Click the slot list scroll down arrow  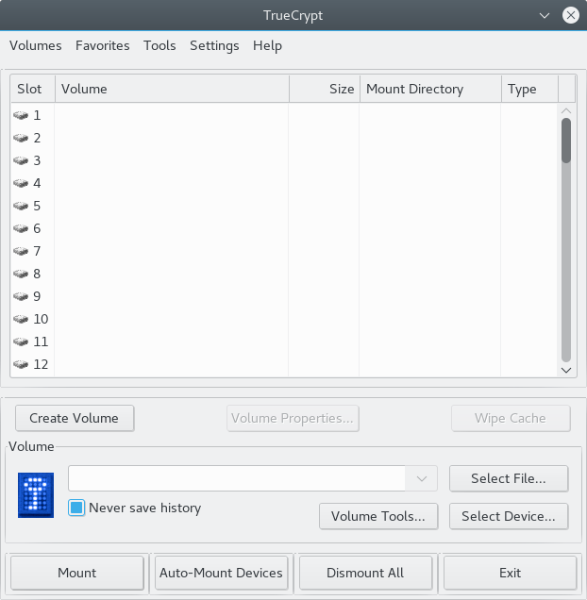pyautogui.click(x=566, y=370)
